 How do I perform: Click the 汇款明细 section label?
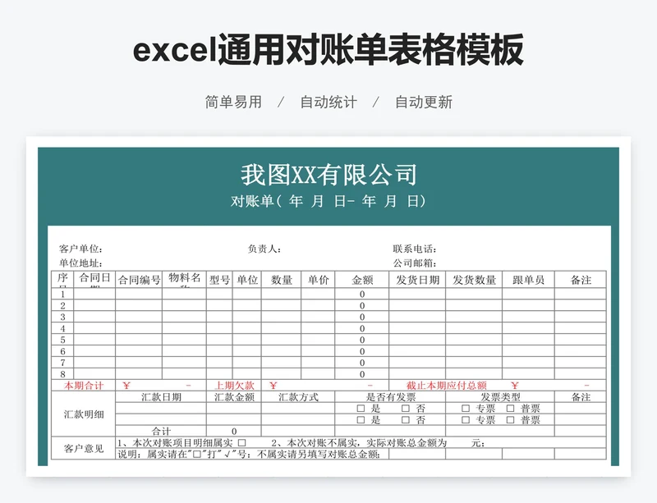pyautogui.click(x=84, y=414)
